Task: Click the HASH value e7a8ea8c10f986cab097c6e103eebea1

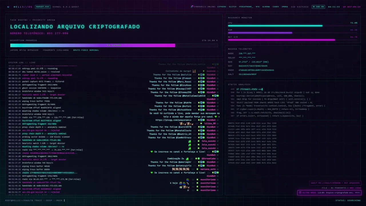Action: pyautogui.click(x=256, y=70)
